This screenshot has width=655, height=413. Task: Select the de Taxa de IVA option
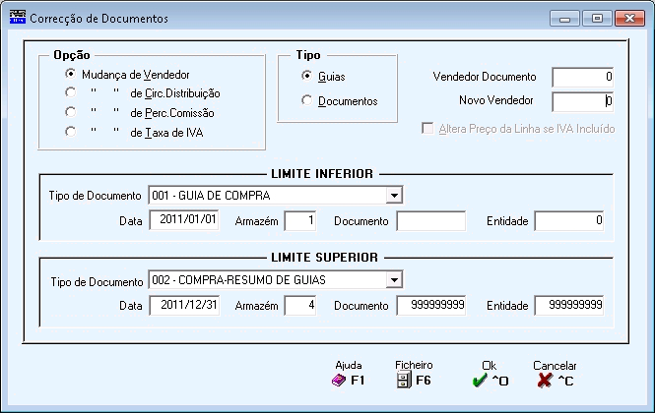tap(71, 132)
